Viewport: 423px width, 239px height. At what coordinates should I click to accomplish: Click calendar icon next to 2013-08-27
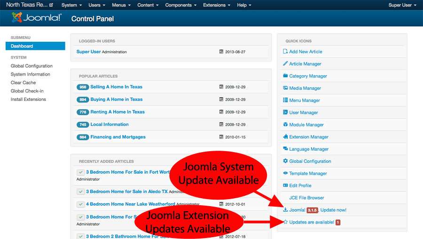click(221, 52)
